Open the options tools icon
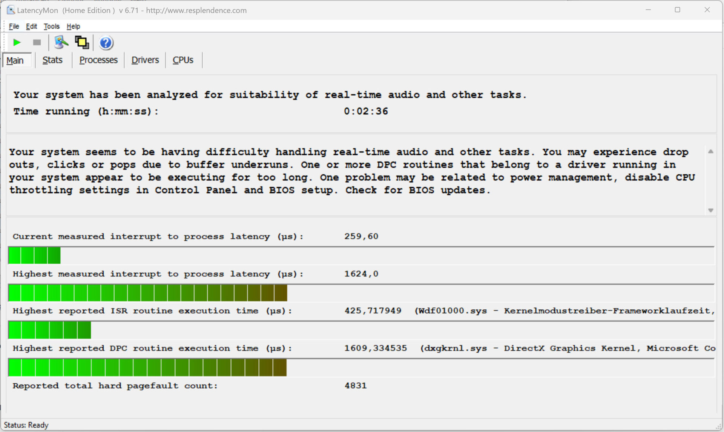 61,42
